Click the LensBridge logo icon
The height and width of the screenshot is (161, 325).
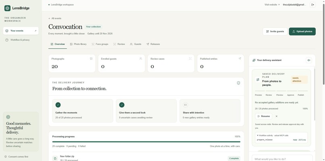coord(7,8)
